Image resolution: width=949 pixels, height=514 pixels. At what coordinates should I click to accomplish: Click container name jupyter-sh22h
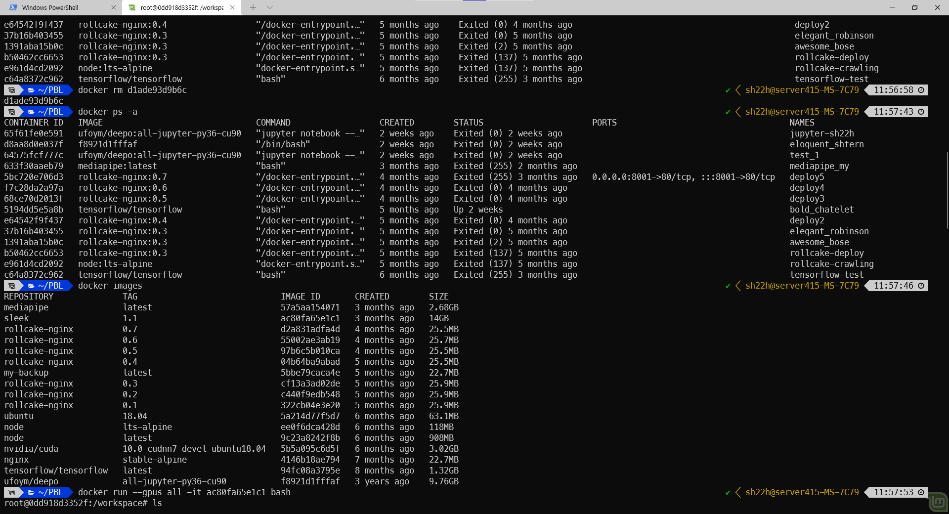point(821,133)
